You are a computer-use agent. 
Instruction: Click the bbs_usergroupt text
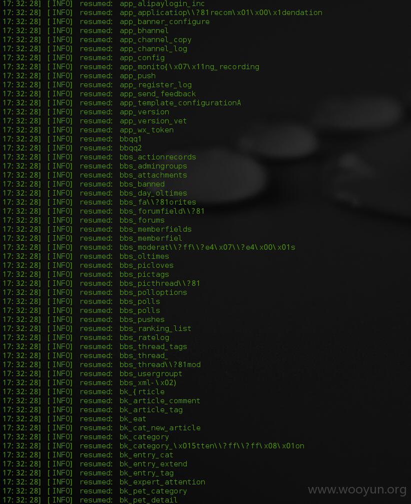coord(151,374)
